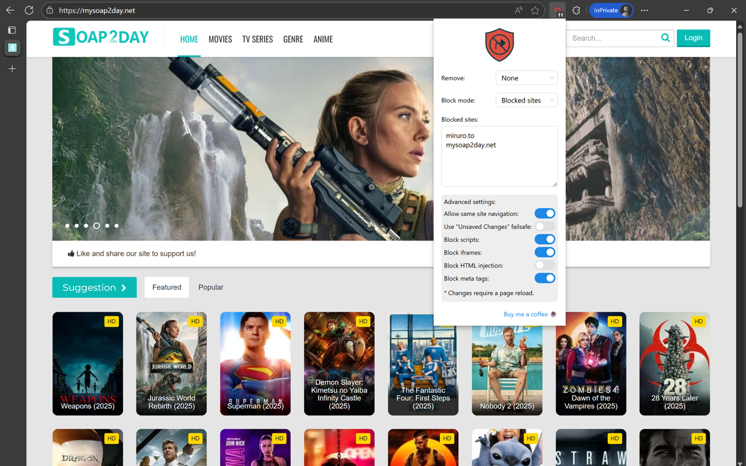The width and height of the screenshot is (746, 466).
Task: Open the Nobody 2 (2025) poster
Action: [x=507, y=370]
